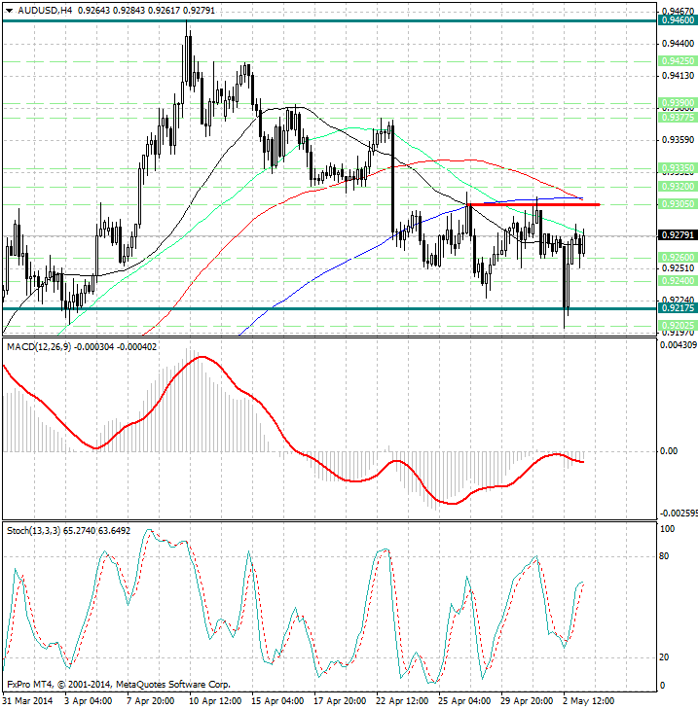Image resolution: width=698 pixels, height=709 pixels.
Task: Click the MACD 0.00 zero level label
Action: point(669,451)
